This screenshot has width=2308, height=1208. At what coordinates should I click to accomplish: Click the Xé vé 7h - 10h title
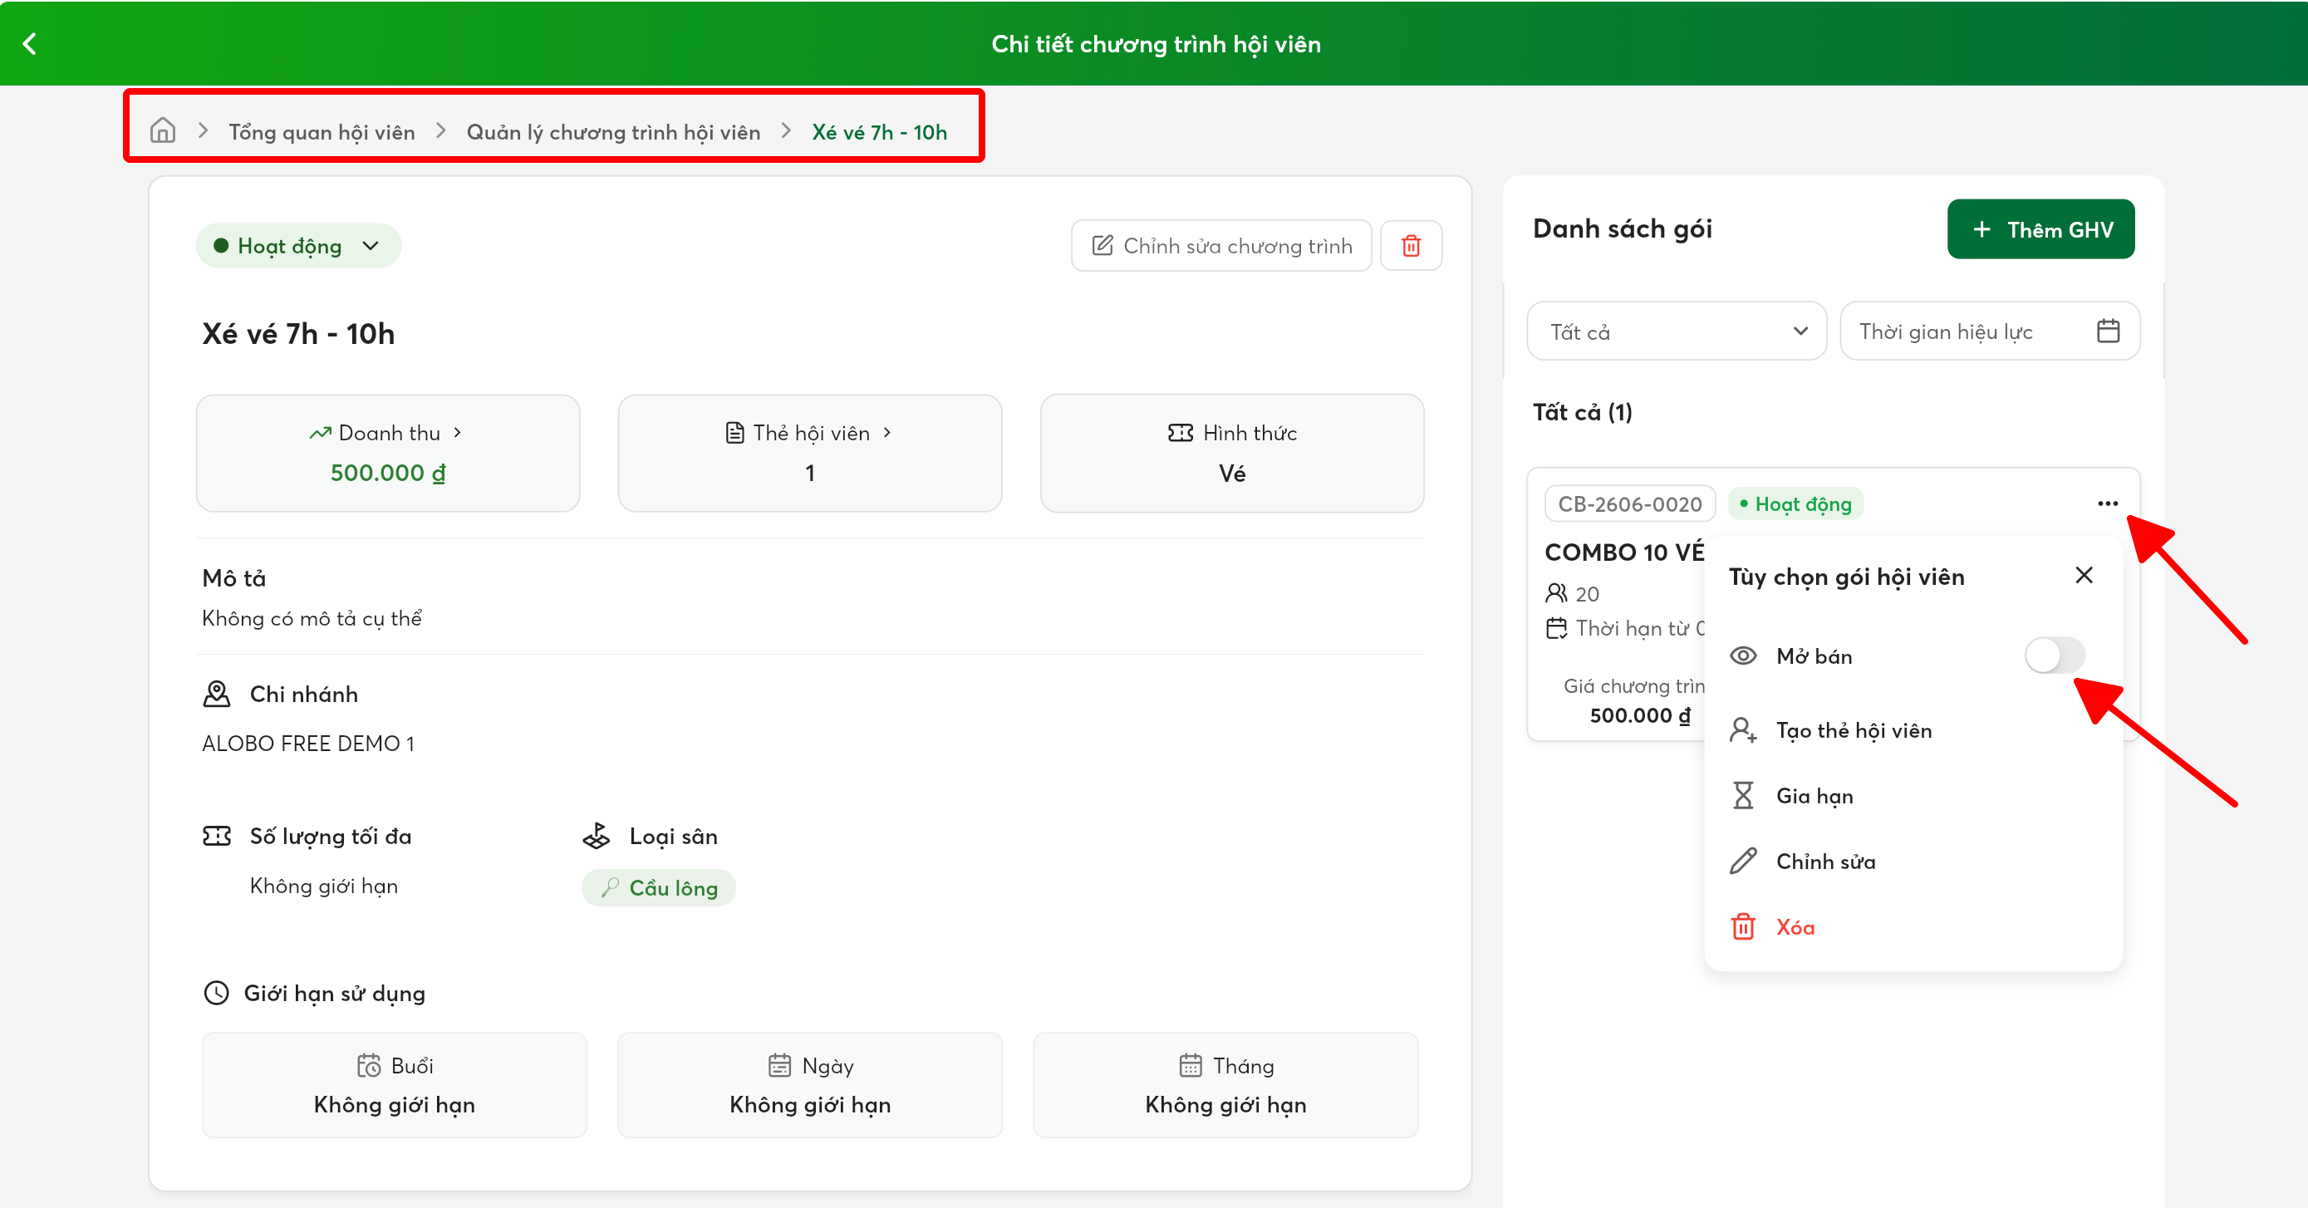click(298, 334)
